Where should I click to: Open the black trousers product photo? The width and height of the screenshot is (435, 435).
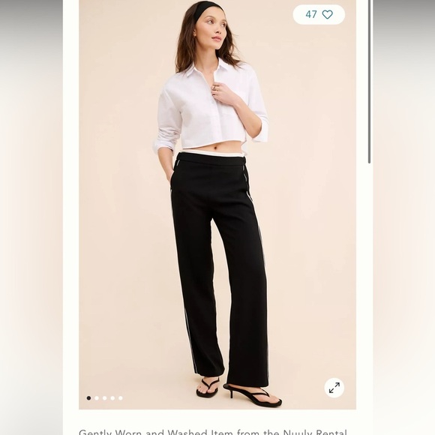click(x=217, y=205)
